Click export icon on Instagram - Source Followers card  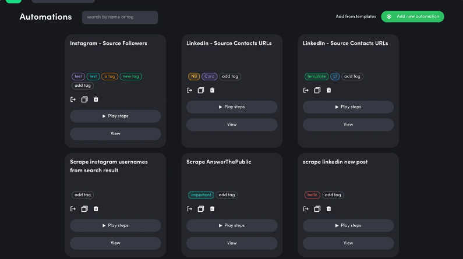pos(73,100)
